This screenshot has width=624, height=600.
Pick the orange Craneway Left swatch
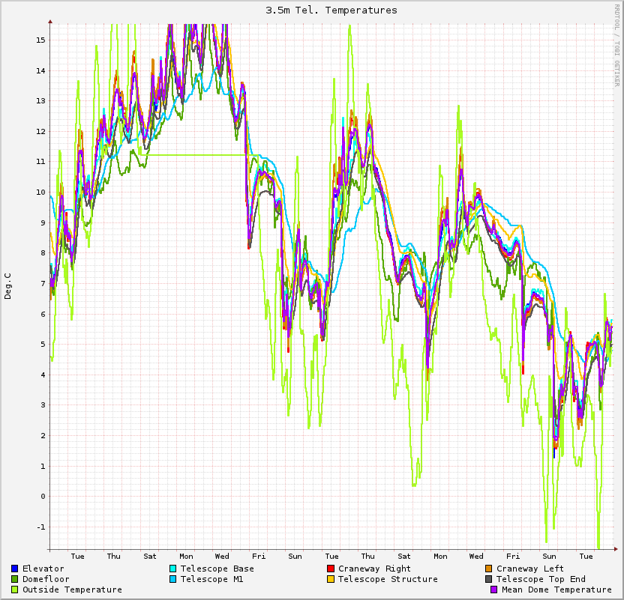tap(489, 569)
